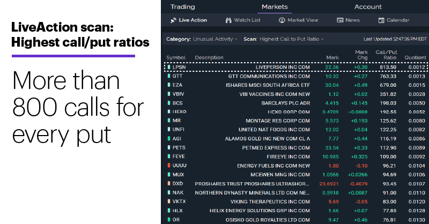Click the 763.33 call/put ratio value

coord(388,76)
